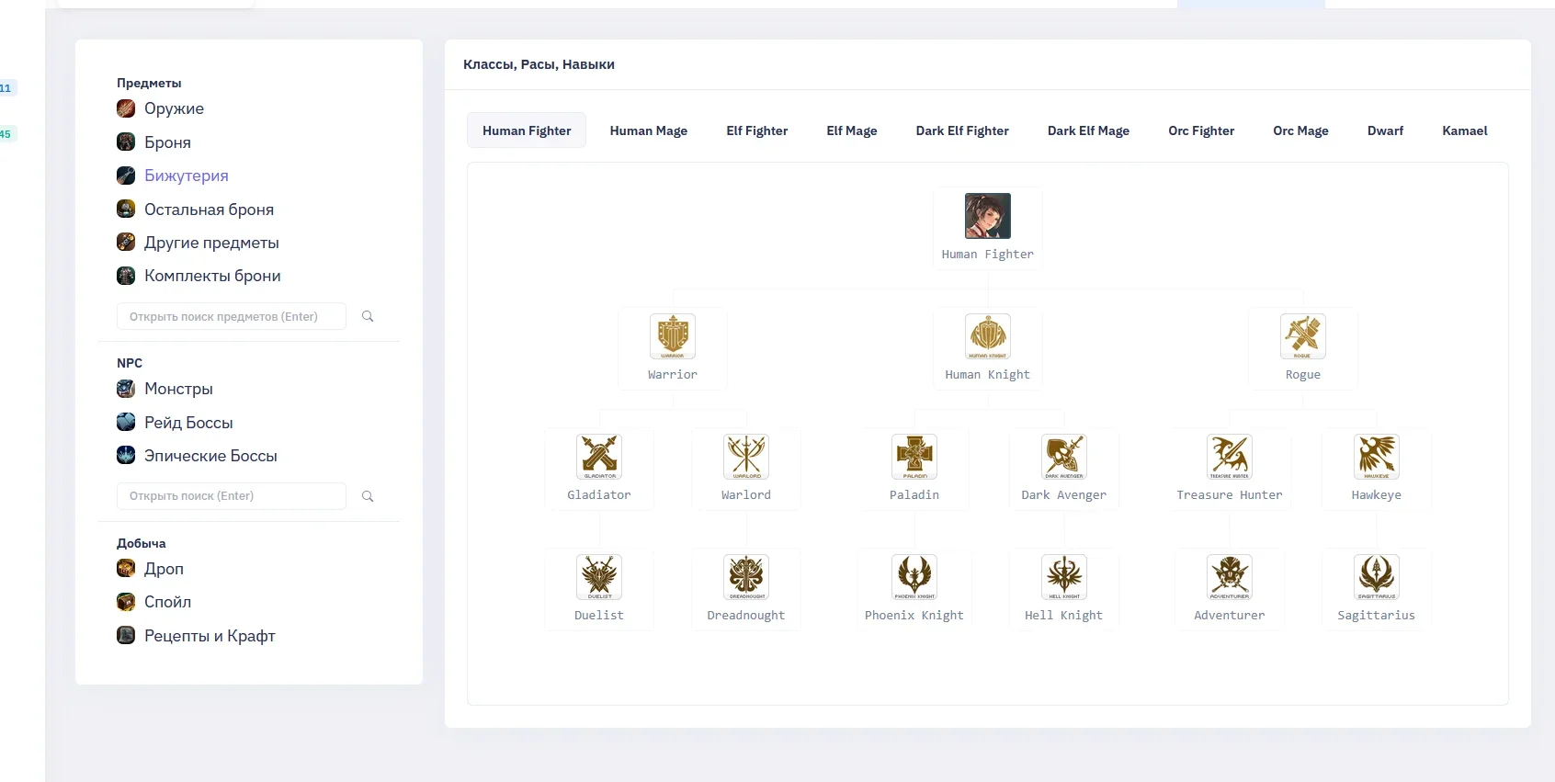
Task: Open the Комплекты брони link
Action: 212,276
